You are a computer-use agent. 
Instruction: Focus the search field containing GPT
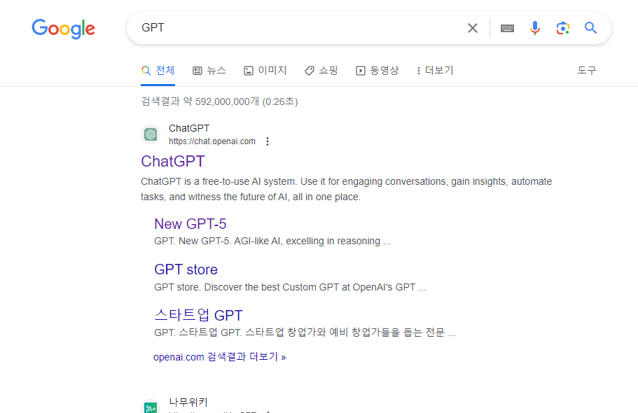point(301,28)
